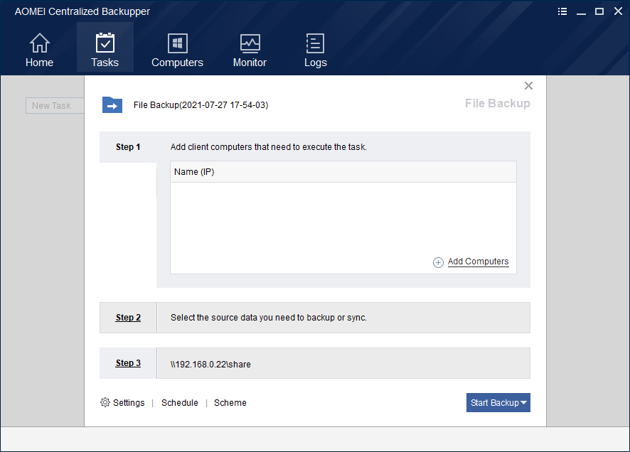
Task: Open the Schedule options
Action: [180, 403]
